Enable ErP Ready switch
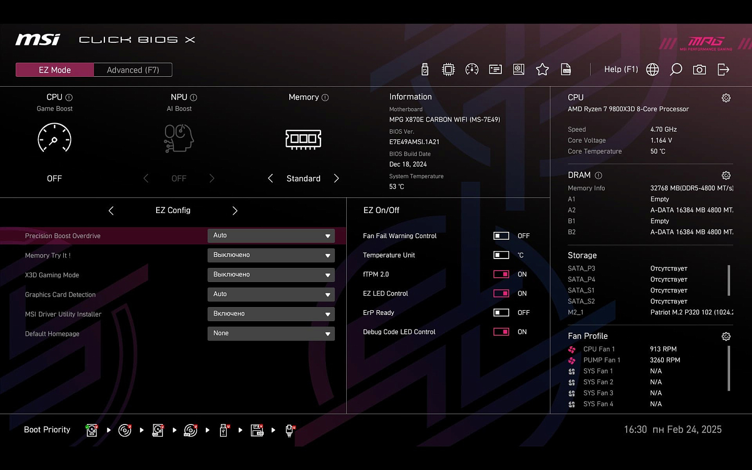Viewport: 752px width, 470px height. coord(501,313)
